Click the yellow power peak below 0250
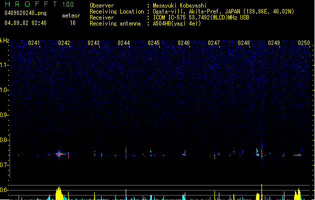Viewport: 315px width, 200px height. (x=298, y=194)
